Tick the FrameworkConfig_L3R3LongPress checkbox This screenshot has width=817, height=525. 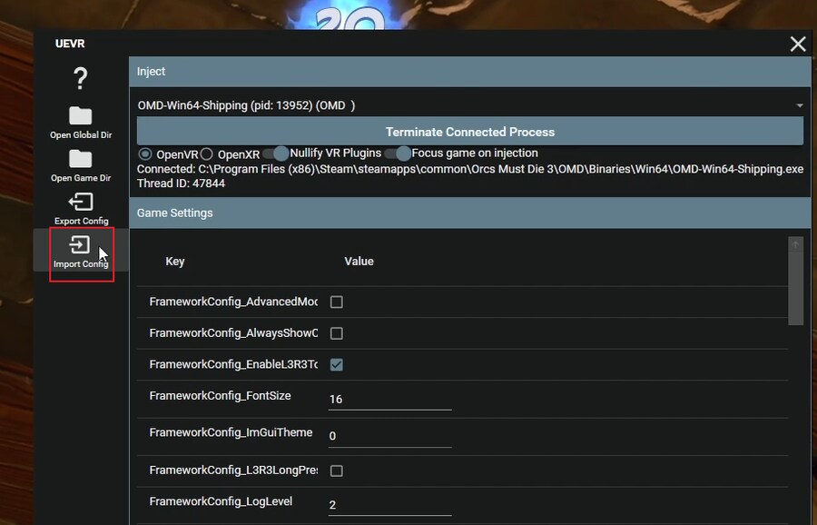point(336,471)
